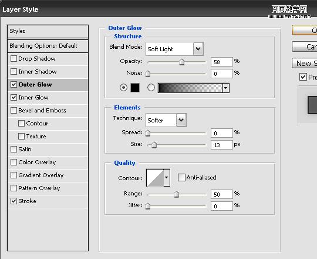Image resolution: width=317 pixels, height=259 pixels.
Task: Confirm with the OK button
Action: pos(305,30)
